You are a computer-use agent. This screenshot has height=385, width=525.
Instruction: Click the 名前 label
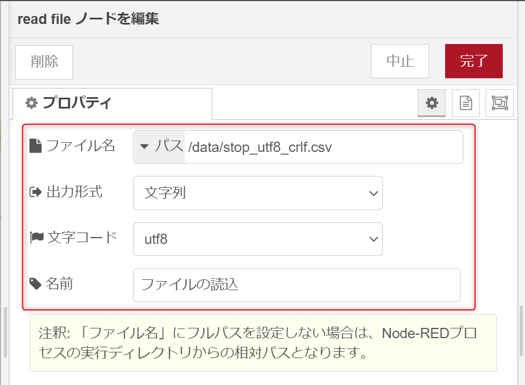click(x=59, y=283)
